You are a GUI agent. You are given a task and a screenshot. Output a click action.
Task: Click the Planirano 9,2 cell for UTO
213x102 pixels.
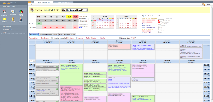pyautogui.click(x=45, y=27)
